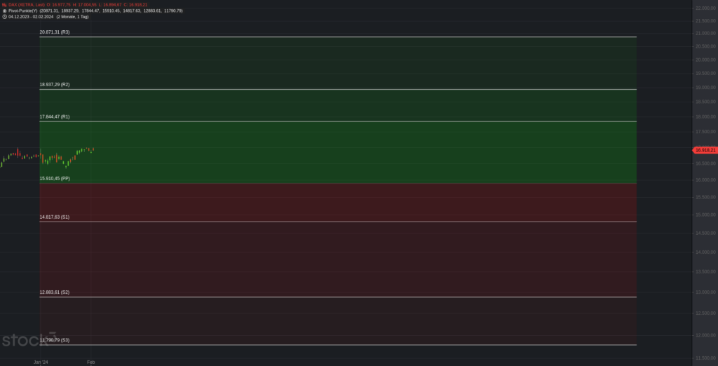Select the 20.871,31 (R3) resistance label
This screenshot has height=366, width=718.
tap(55, 32)
